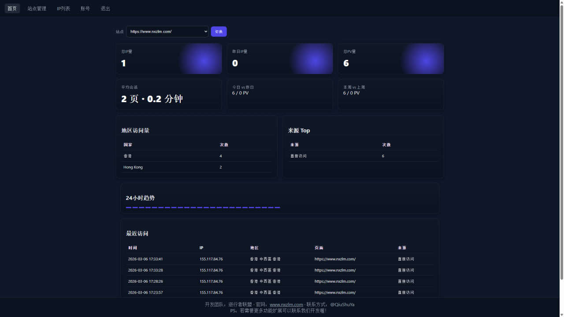Click the dashed 24小时趋势 trend line
This screenshot has height=317, width=564.
click(x=202, y=207)
